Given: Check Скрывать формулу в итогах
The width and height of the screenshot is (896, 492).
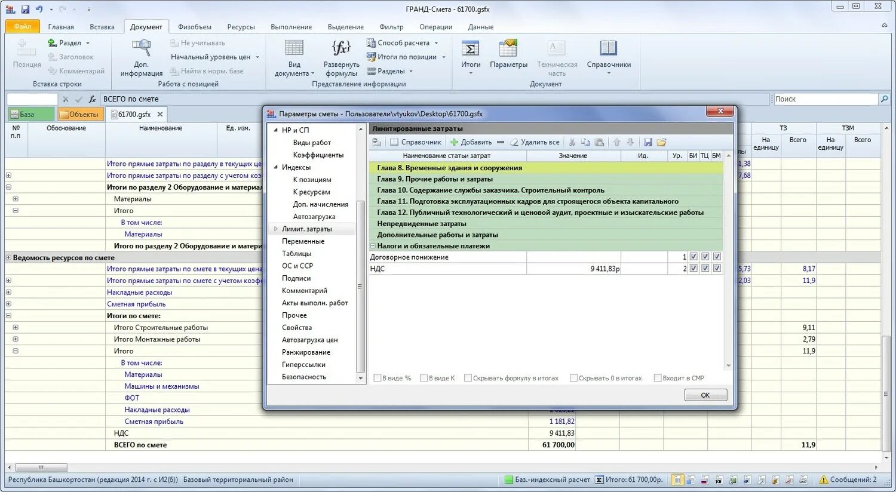Looking at the screenshot, I should tap(468, 378).
